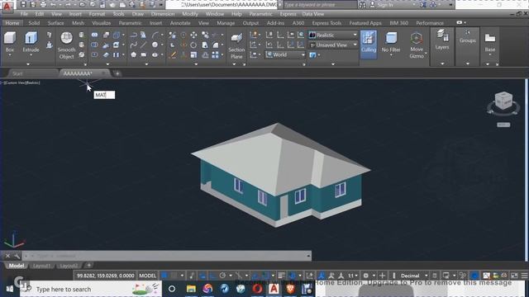Image resolution: width=529 pixels, height=297 pixels.
Task: Click the AutoCAD application menu logo
Action: click(x=7, y=6)
